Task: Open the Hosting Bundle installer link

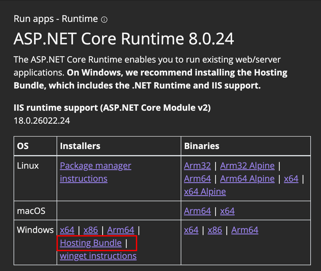Action: [91, 243]
